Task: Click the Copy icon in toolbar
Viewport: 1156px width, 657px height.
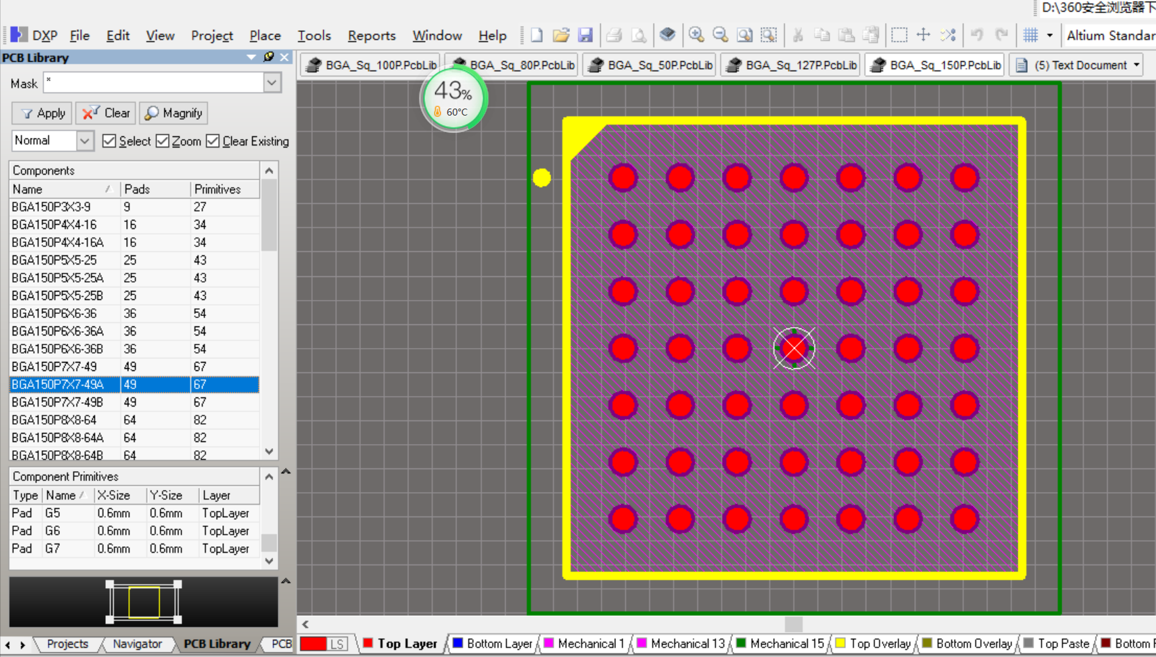Action: (822, 35)
